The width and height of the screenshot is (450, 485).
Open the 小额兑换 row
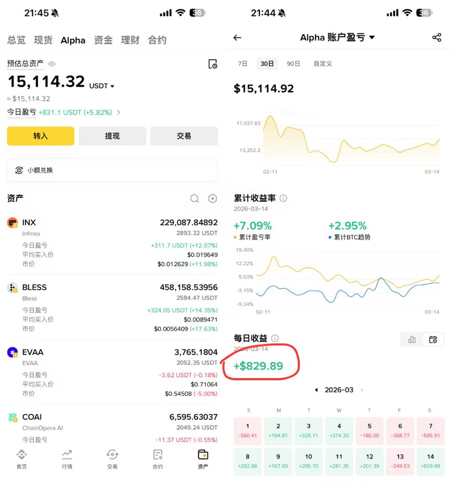[x=112, y=170]
